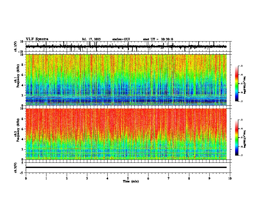Click time axis tick label "0"
Viewport: 259px width, 200px height.
26,178
